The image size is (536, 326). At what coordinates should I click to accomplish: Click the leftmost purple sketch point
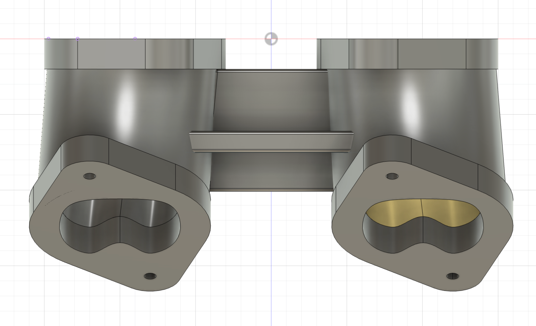(x=49, y=39)
